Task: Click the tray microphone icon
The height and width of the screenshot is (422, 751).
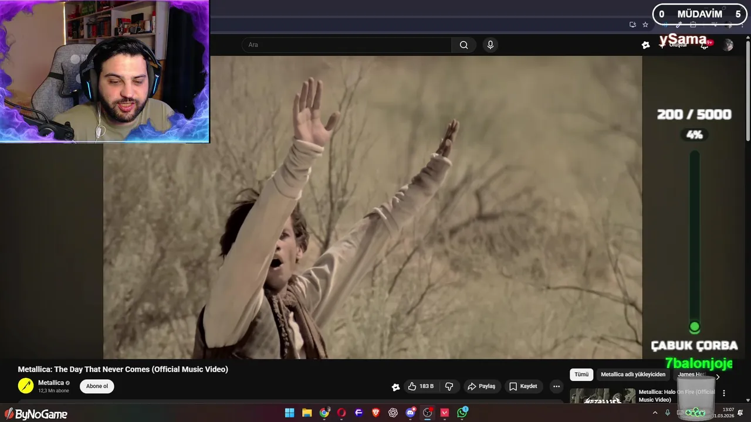Action: coord(668,413)
